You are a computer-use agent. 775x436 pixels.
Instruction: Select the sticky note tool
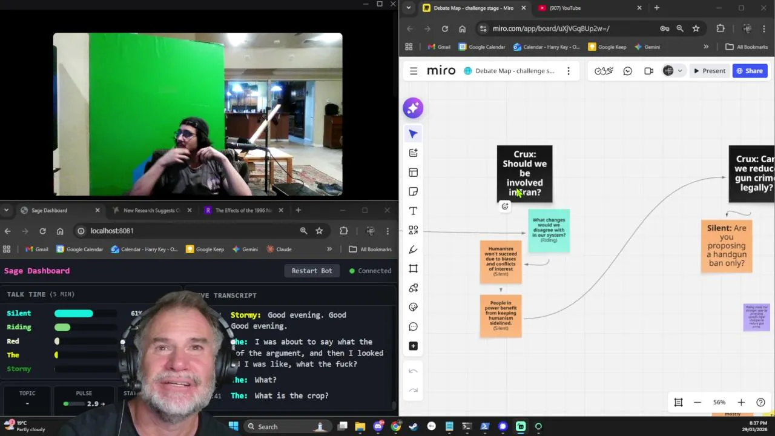[x=413, y=192]
